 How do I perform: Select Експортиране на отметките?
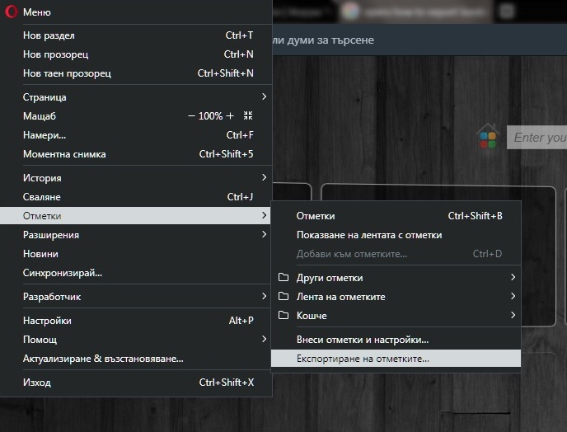click(363, 359)
